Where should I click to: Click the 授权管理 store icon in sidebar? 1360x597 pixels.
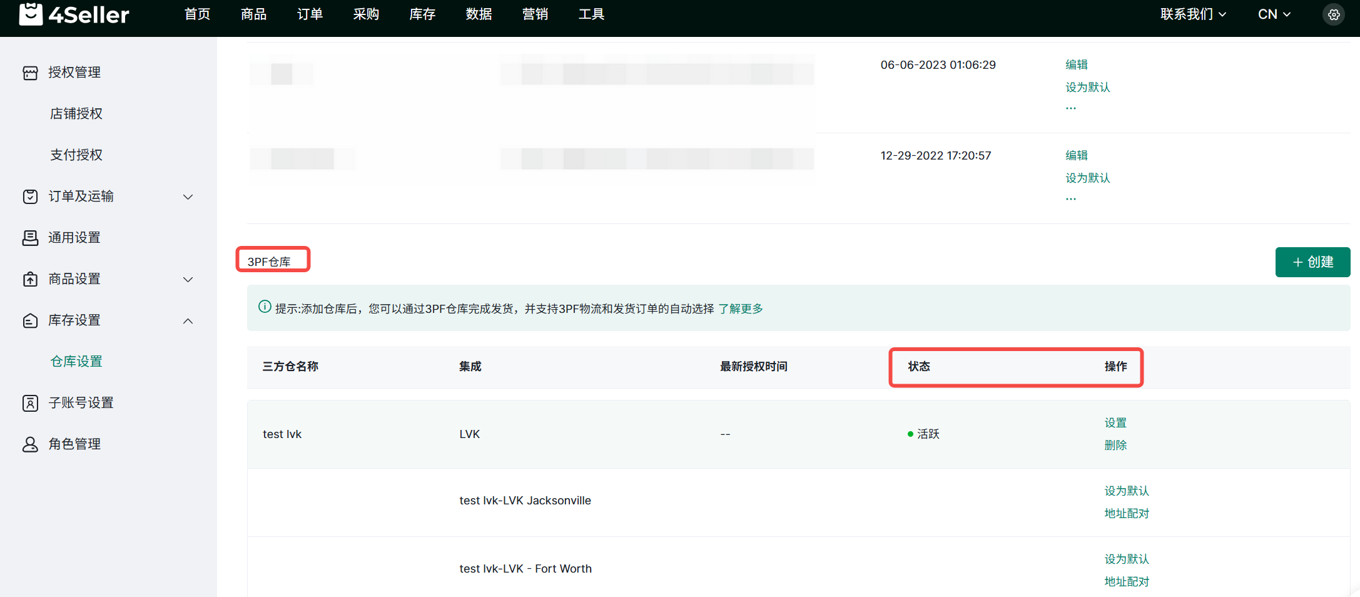pos(30,73)
